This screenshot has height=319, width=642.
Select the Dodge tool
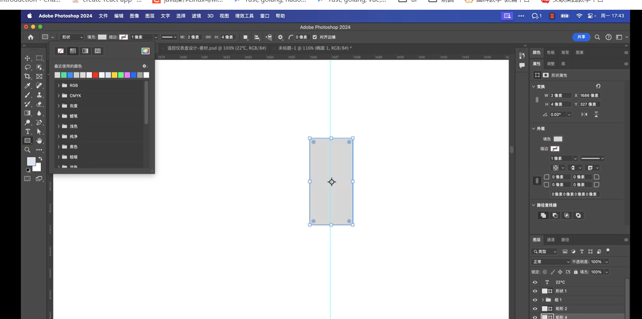click(28, 123)
